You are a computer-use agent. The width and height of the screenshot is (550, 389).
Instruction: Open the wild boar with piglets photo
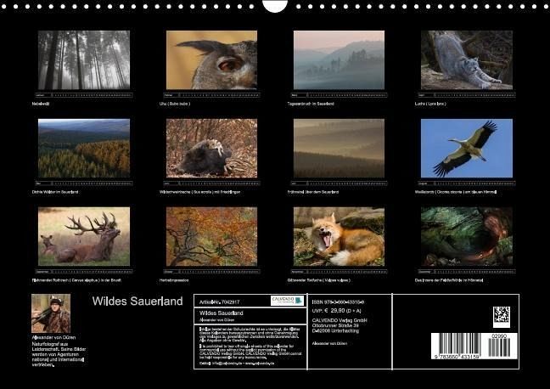pyautogui.click(x=211, y=148)
